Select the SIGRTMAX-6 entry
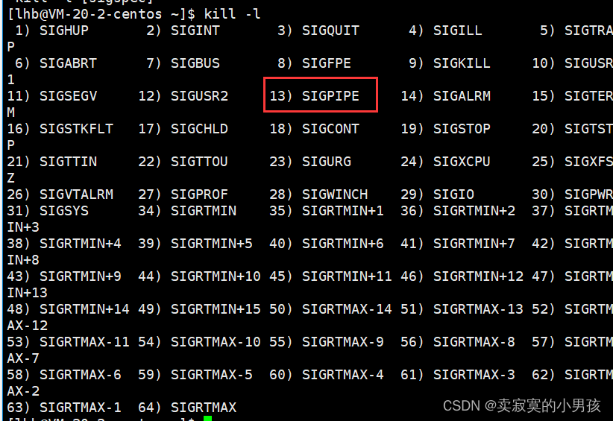This screenshot has width=613, height=421. click(81, 375)
